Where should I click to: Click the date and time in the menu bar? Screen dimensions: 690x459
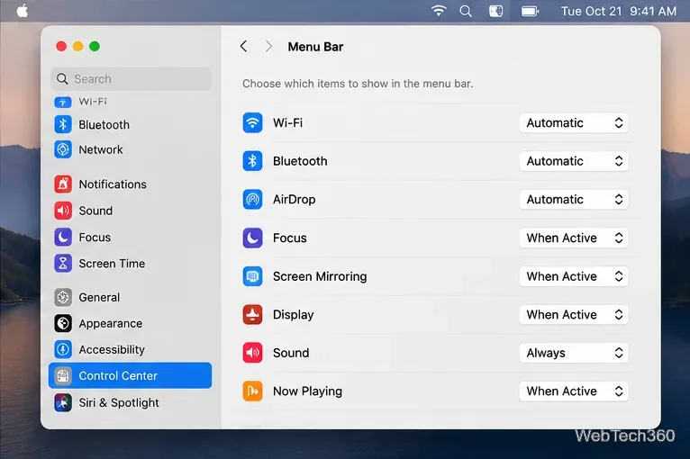tap(618, 11)
